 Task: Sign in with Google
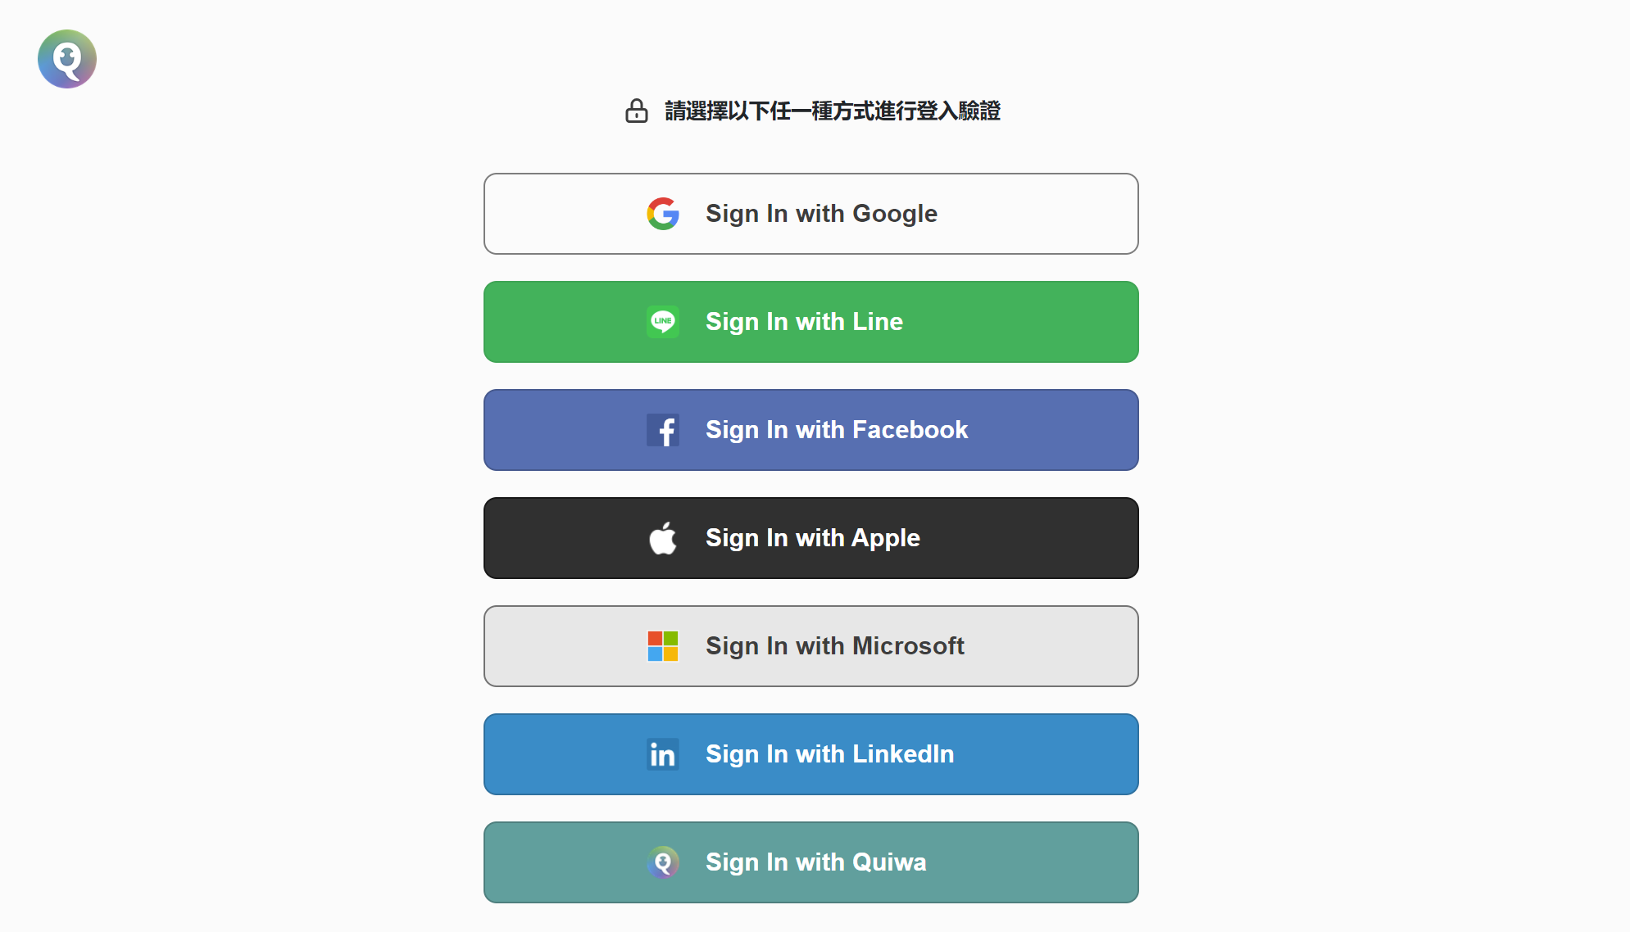point(811,214)
